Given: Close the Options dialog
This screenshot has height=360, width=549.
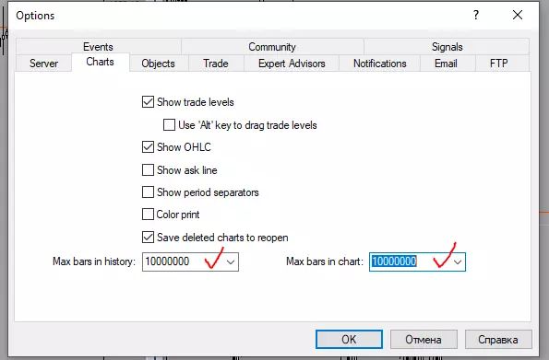Looking at the screenshot, I should click(x=518, y=15).
